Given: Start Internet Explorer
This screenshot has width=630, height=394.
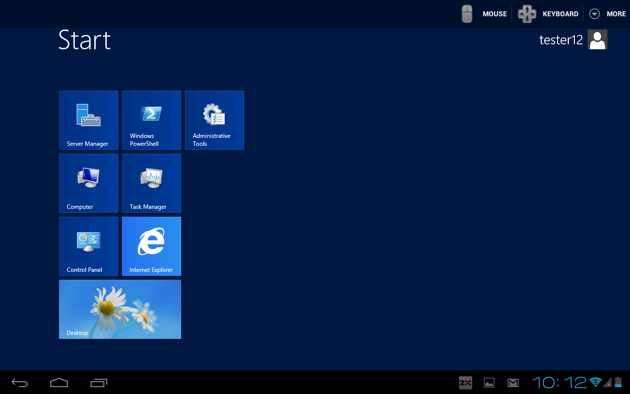Looking at the screenshot, I should point(151,246).
